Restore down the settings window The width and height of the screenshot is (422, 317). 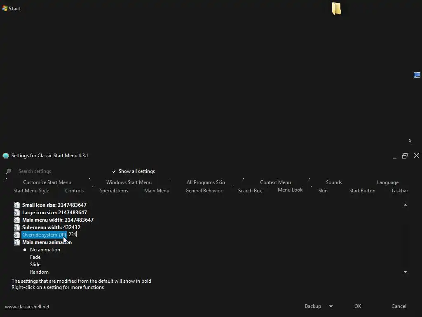click(405, 156)
